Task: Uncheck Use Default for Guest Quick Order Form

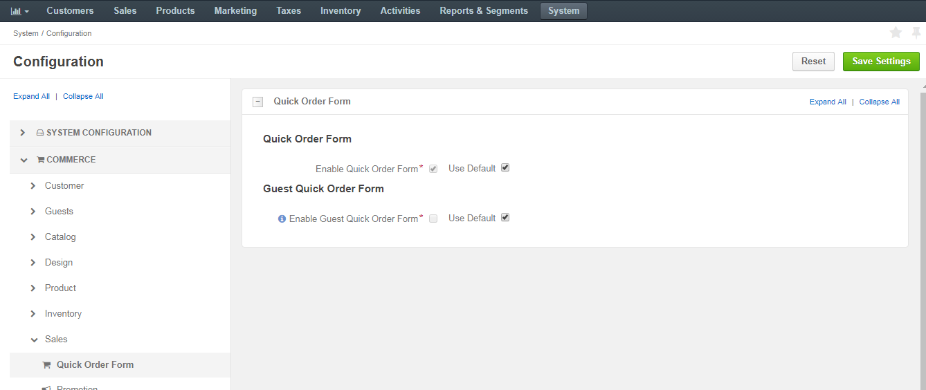Action: click(x=505, y=218)
